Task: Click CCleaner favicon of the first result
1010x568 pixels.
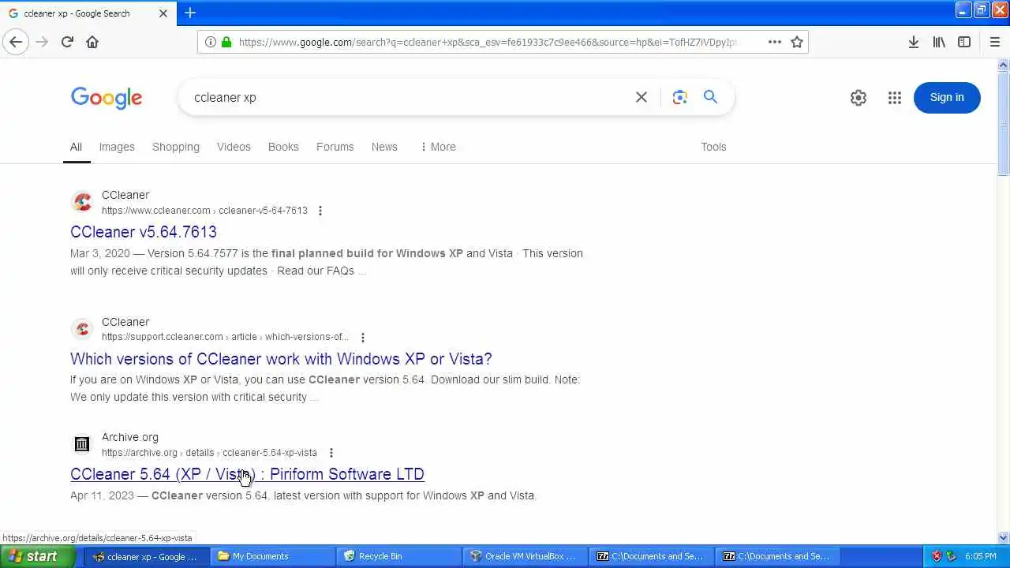Action: (x=82, y=202)
